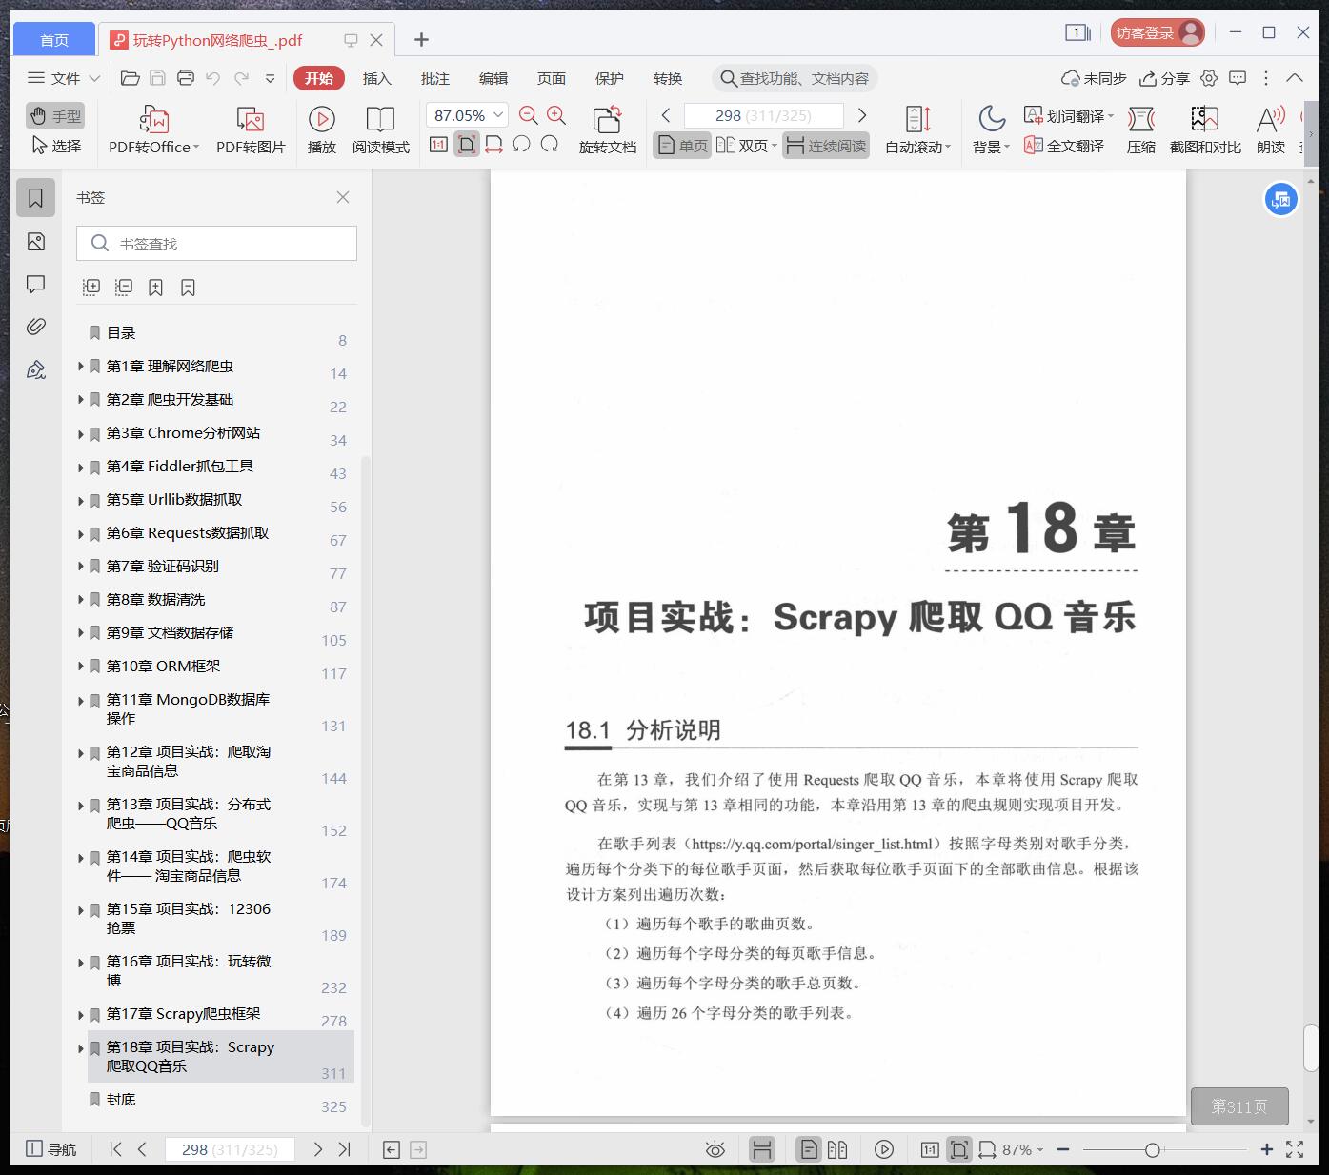This screenshot has height=1175, width=1329.
Task: Click the 分享 share button
Action: click(x=1165, y=78)
